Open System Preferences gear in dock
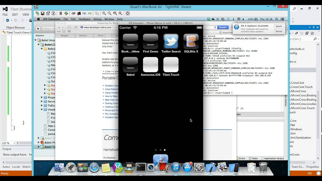322x181 pixels. coord(199,167)
